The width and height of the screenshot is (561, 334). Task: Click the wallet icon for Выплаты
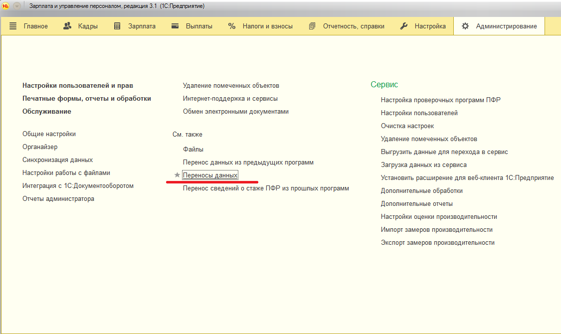[175, 26]
